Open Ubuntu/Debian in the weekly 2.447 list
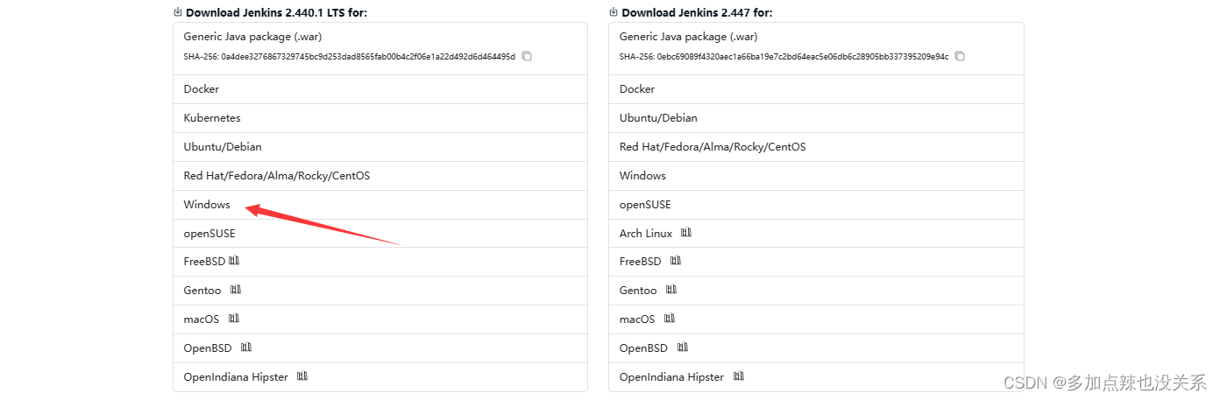This screenshot has width=1220, height=400. tap(658, 118)
